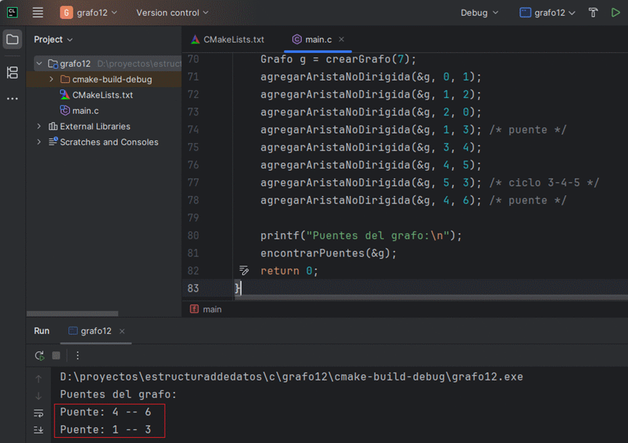
Task: Toggle soft-wrap in the console output
Action: [38, 413]
